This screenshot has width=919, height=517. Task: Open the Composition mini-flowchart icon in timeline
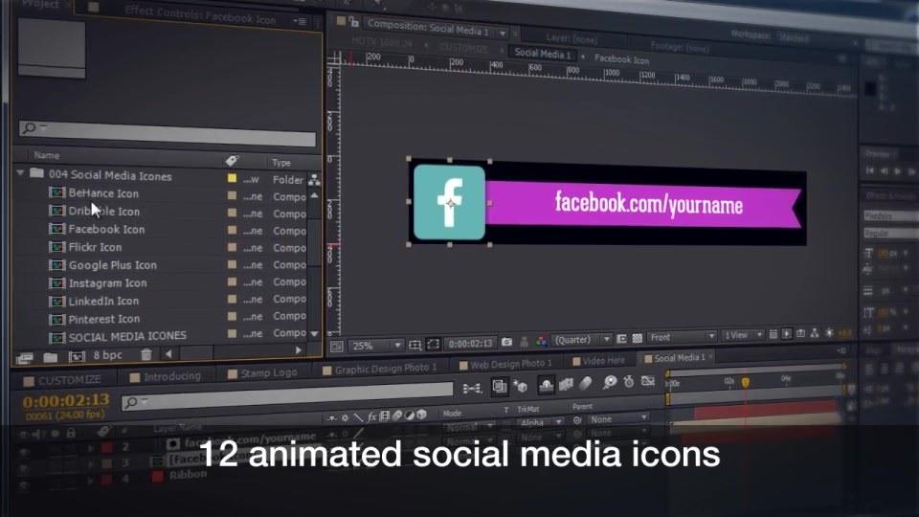click(472, 388)
